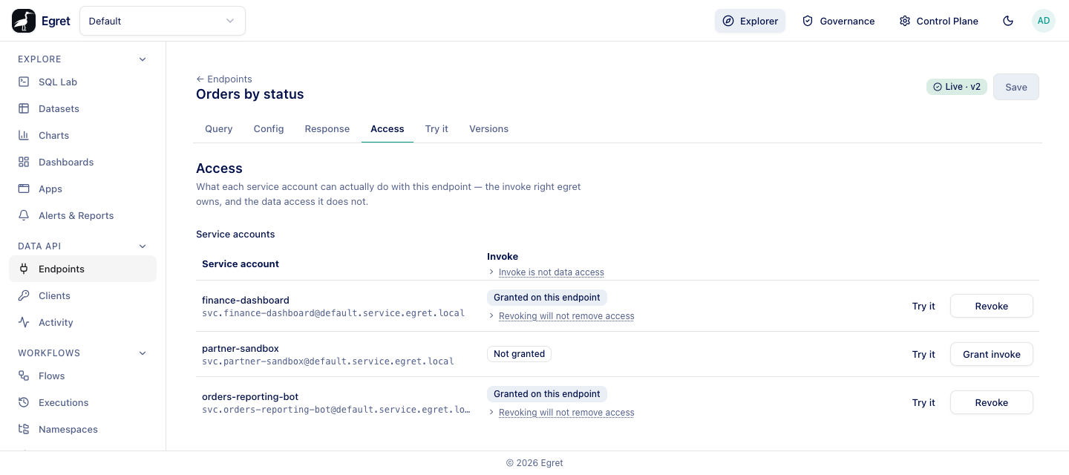Click the Flows icon in sidebar
The width and height of the screenshot is (1069, 475).
click(x=24, y=376)
